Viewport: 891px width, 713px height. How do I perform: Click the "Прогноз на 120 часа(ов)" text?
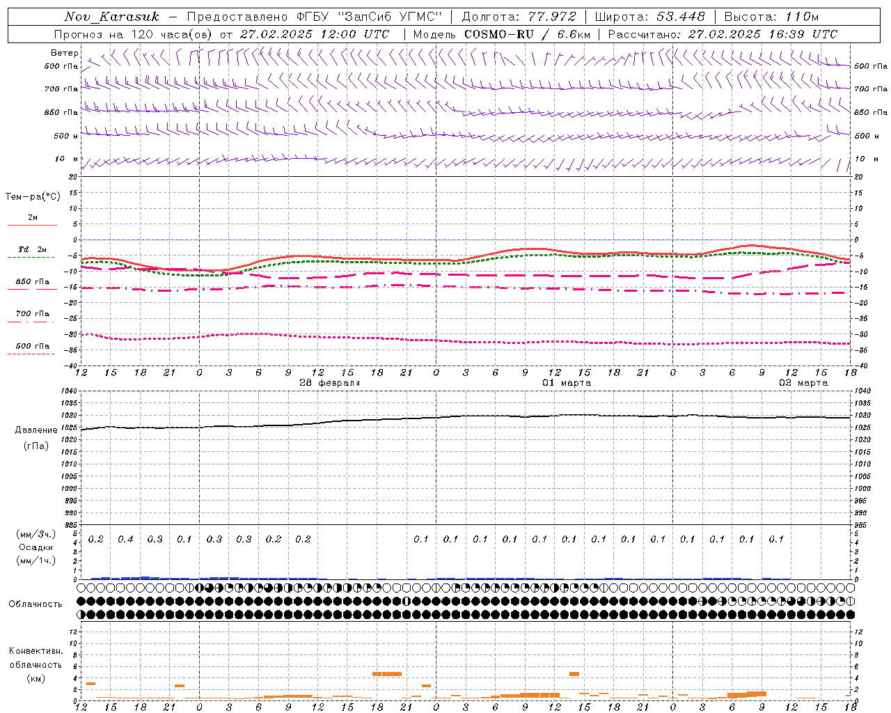[133, 34]
